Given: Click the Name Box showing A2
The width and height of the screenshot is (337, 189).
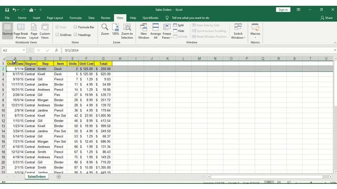Looking at the screenshot, I should pyautogui.click(x=12, y=50).
